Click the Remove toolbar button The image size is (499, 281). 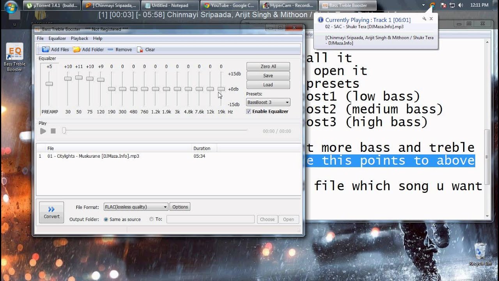[120, 50]
